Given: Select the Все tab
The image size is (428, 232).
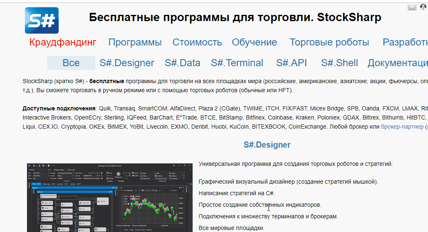Looking at the screenshot, I should pyautogui.click(x=71, y=63).
